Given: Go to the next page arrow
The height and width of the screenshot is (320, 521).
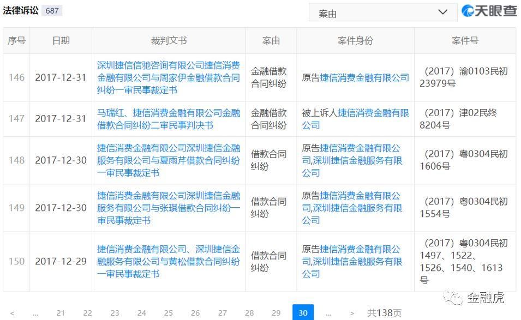Looking at the screenshot, I should click(352, 313).
